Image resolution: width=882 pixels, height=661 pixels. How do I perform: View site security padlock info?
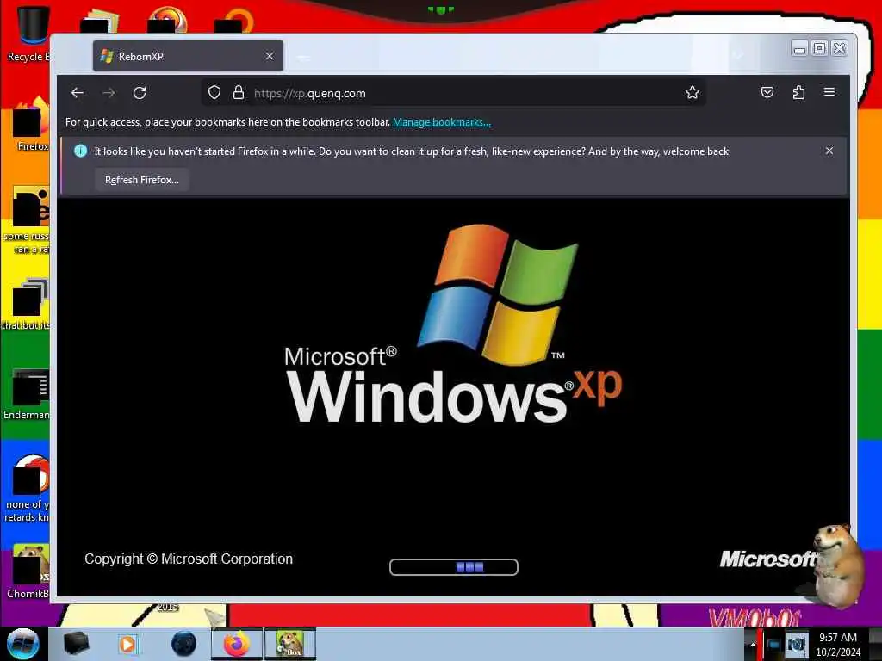click(239, 93)
